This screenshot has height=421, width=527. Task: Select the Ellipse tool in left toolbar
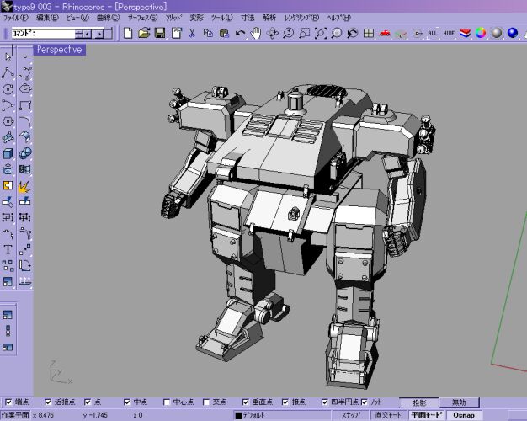point(25,88)
